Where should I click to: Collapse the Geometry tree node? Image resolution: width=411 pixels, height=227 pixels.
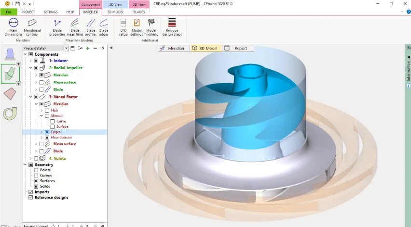click(x=25, y=164)
